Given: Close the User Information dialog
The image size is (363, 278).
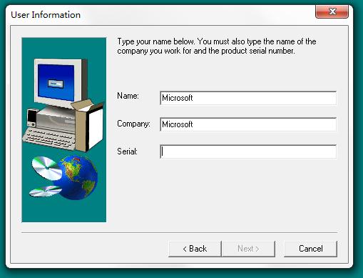Looking at the screenshot, I should pyautogui.click(x=332, y=11).
